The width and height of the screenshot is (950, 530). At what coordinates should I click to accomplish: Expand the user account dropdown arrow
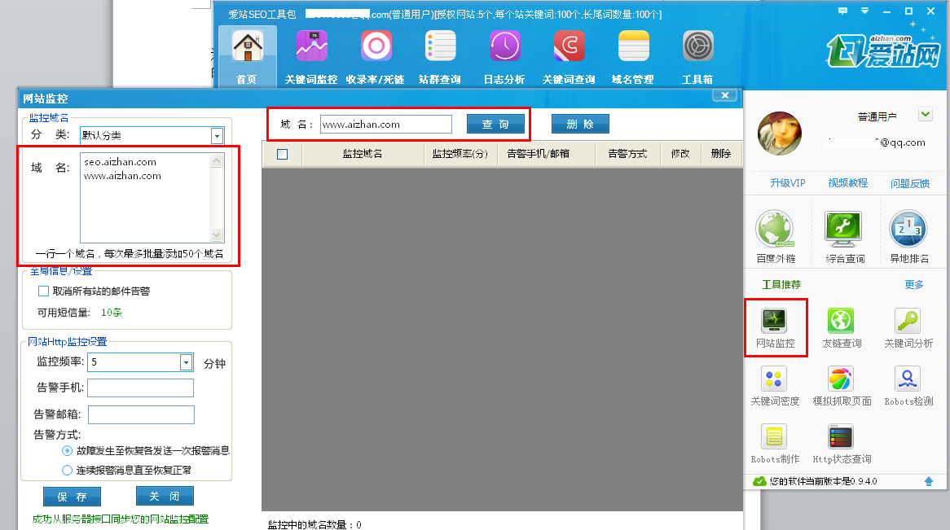(926, 114)
